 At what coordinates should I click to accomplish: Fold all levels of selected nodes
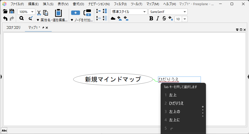click(105, 18)
